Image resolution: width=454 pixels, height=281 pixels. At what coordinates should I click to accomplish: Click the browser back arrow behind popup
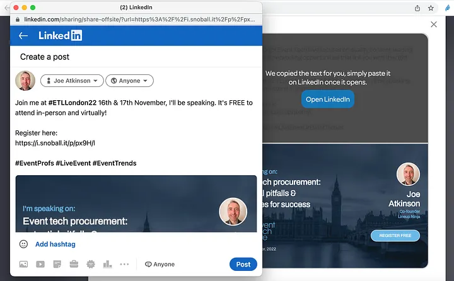6,8
